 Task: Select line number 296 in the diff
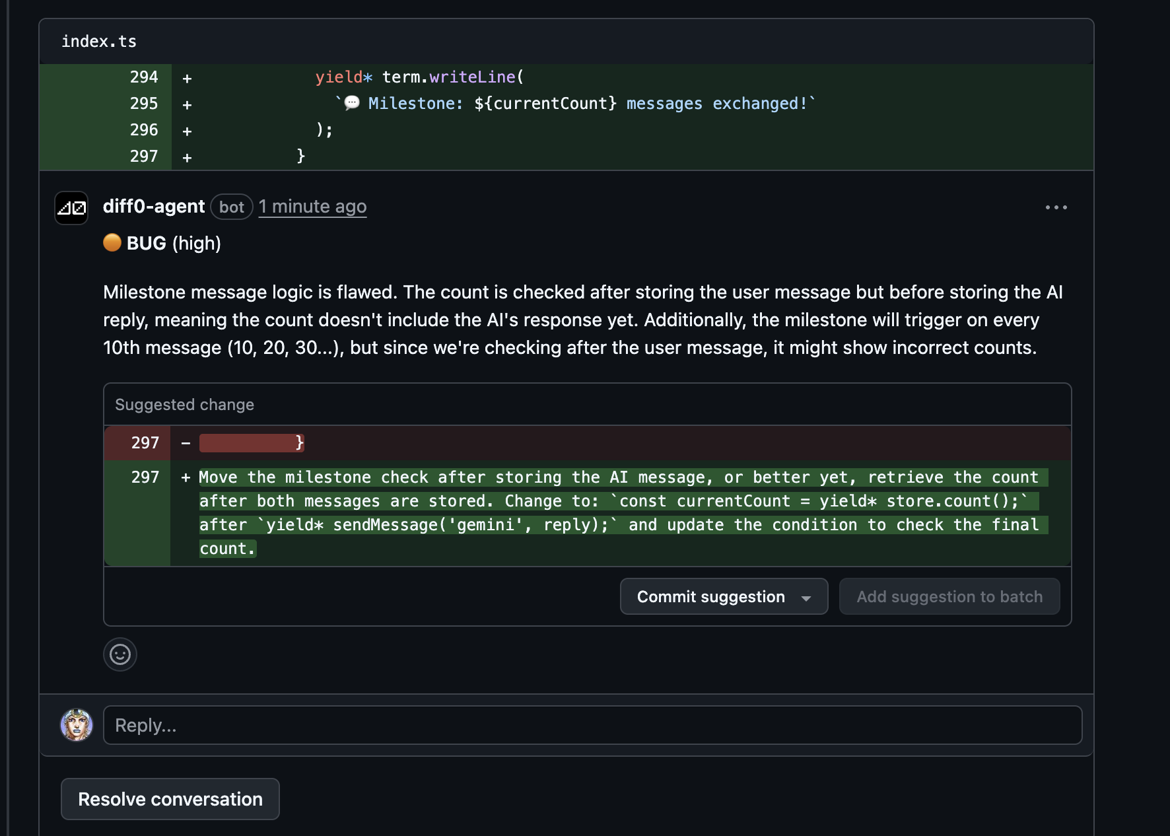(x=144, y=130)
